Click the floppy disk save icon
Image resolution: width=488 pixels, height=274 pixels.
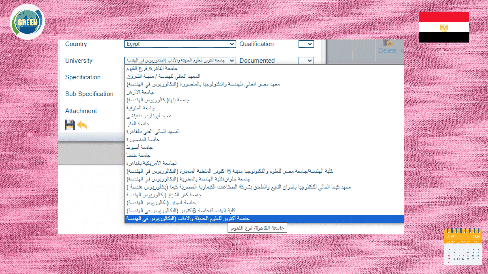(x=70, y=125)
